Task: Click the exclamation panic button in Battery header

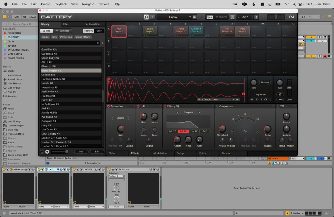Action: pos(256,17)
